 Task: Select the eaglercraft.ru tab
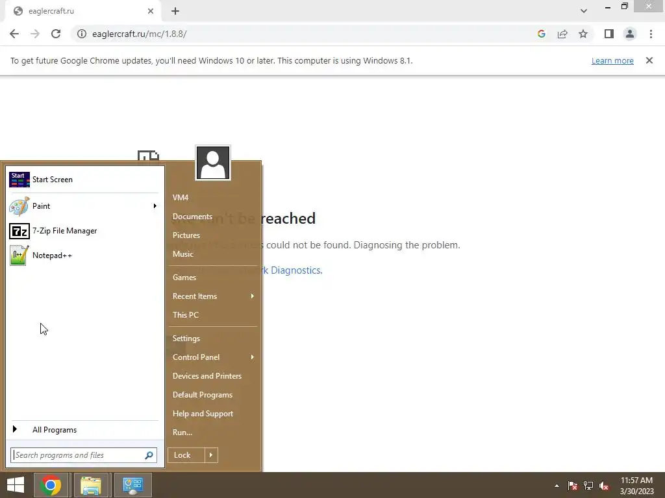click(82, 12)
